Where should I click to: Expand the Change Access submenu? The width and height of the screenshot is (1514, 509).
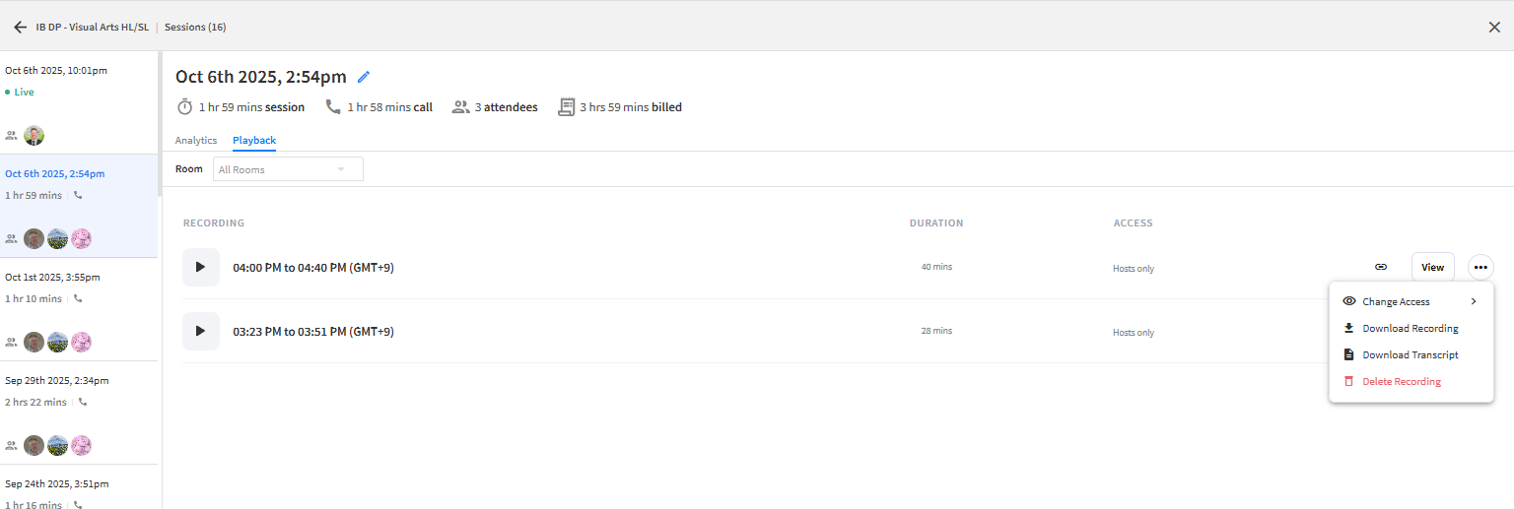pos(1411,302)
